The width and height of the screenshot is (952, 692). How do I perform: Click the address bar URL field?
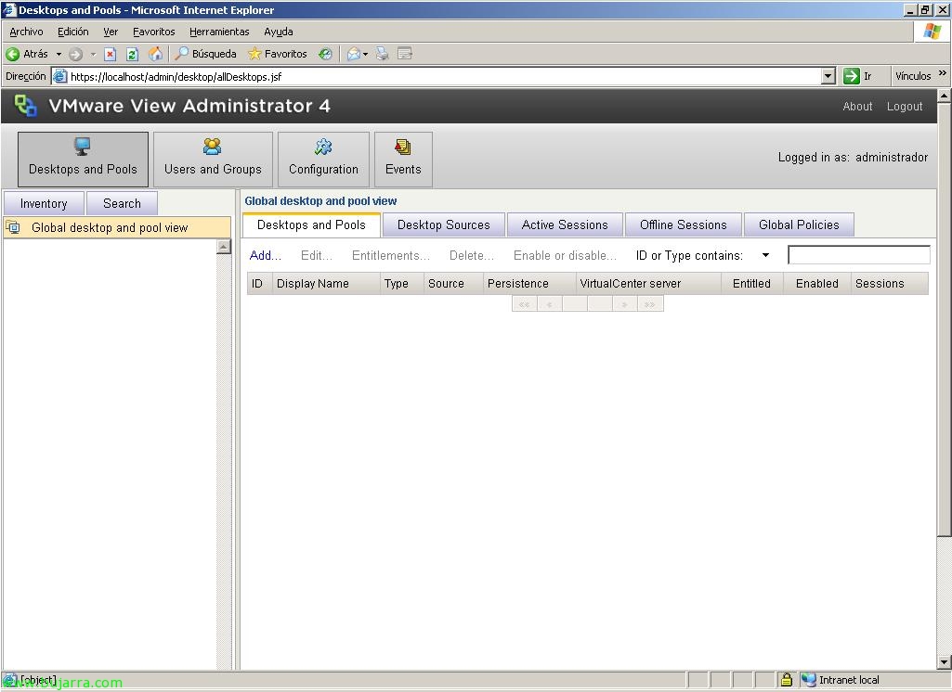445,76
